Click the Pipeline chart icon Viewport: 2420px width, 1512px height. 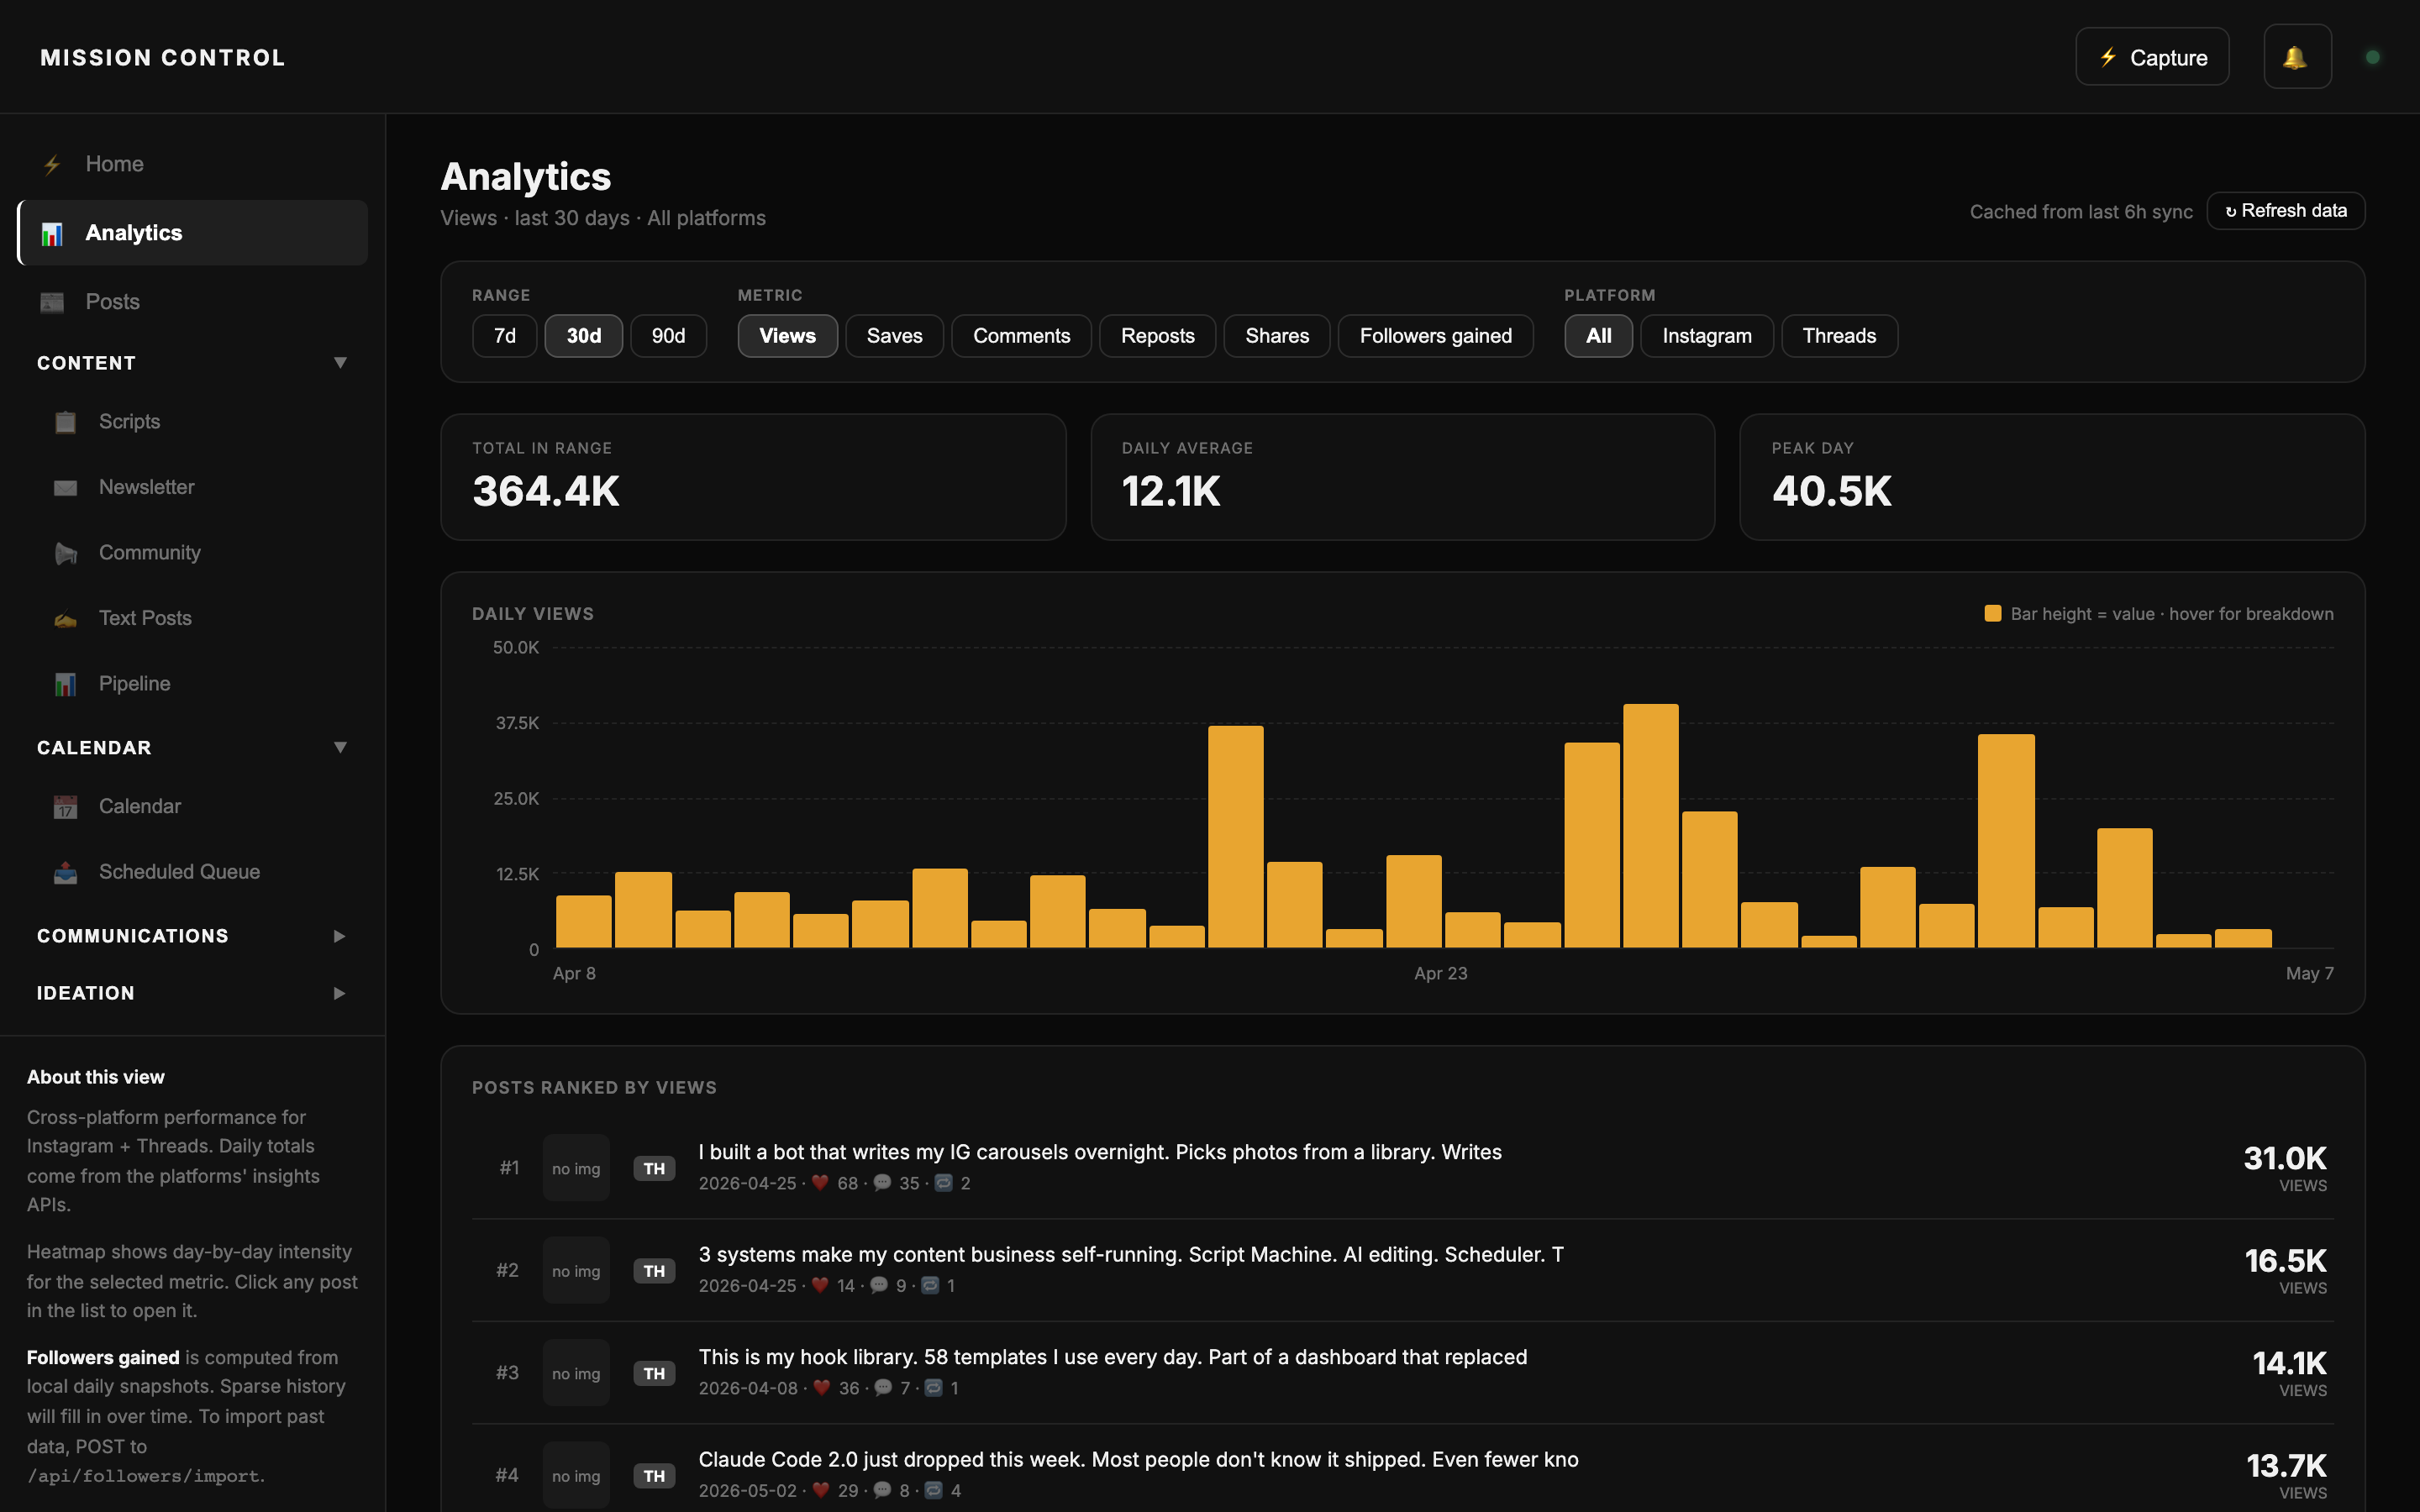point(65,684)
